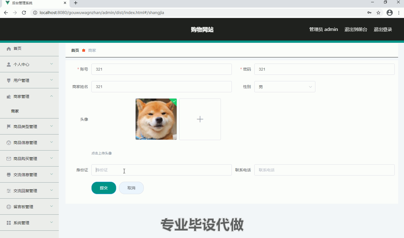Expand 交流信息管理 chevron
This screenshot has height=238, width=404.
(x=51, y=174)
